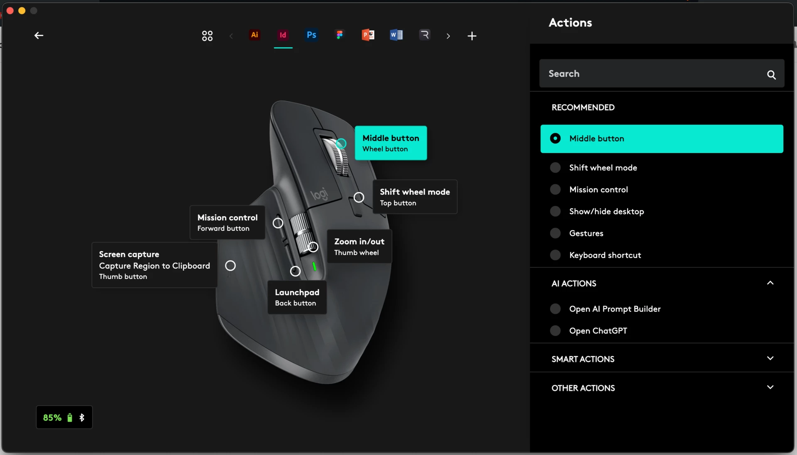Click the search magnifier icon
This screenshot has height=455, width=797.
[x=771, y=75]
